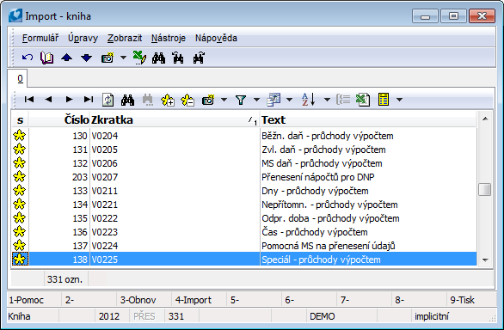Click greyed binoculars icon in grid toolbar

click(148, 100)
